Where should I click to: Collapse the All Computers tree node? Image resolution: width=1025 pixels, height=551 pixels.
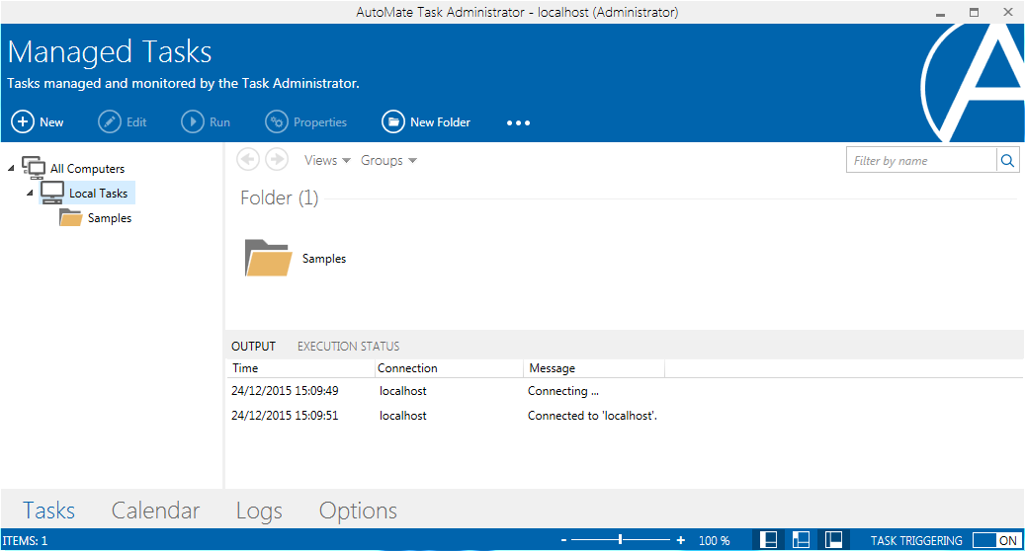[x=11, y=169]
